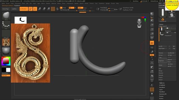Toggle Edit mode button
Image resolution: width=179 pixels, height=100 pixels.
(30, 9)
